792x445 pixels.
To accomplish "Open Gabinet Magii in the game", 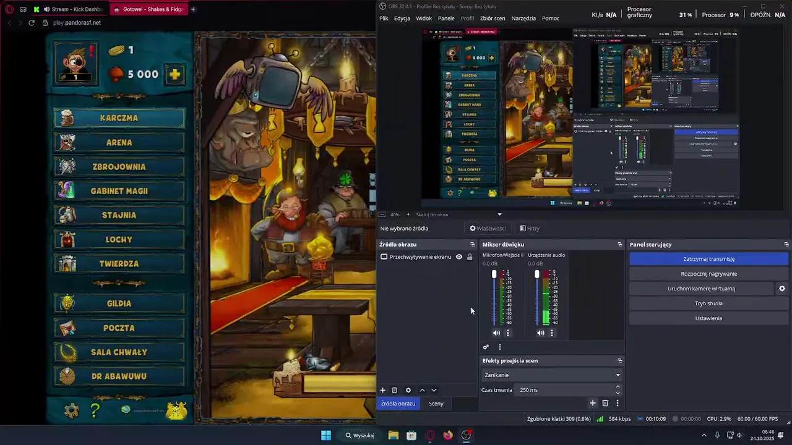I will (119, 191).
